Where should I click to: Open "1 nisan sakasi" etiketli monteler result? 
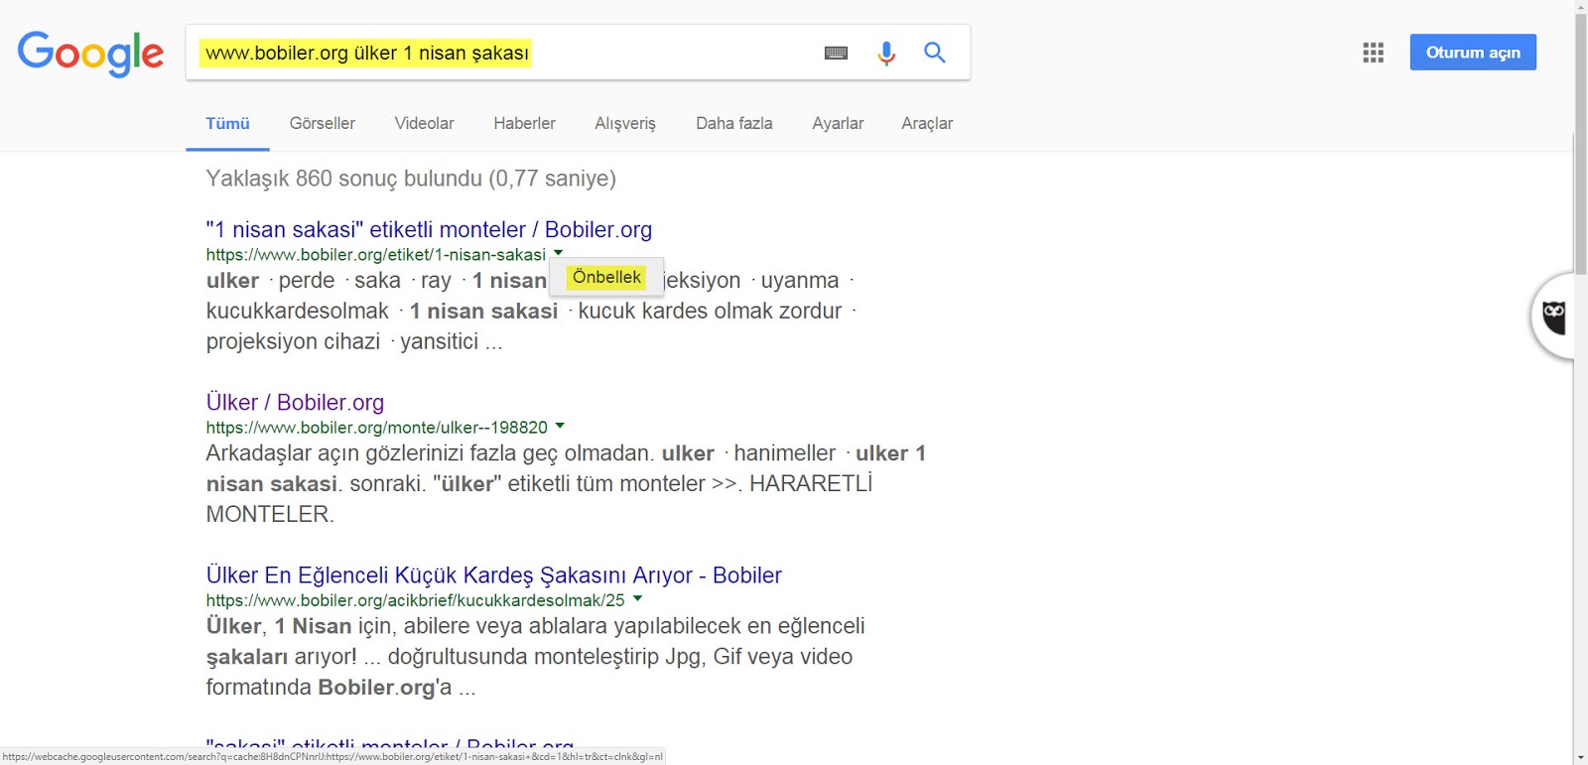pyautogui.click(x=429, y=229)
